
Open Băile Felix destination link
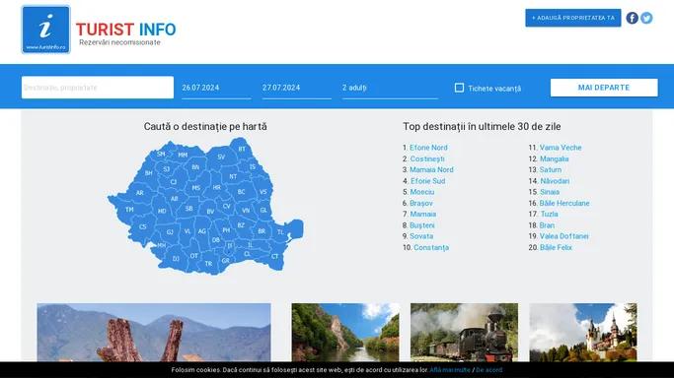click(556, 247)
